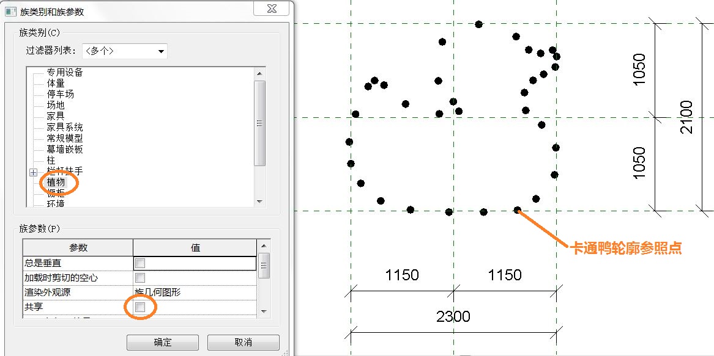
Task: Click category list scroll-down arrow
Action: click(x=259, y=202)
